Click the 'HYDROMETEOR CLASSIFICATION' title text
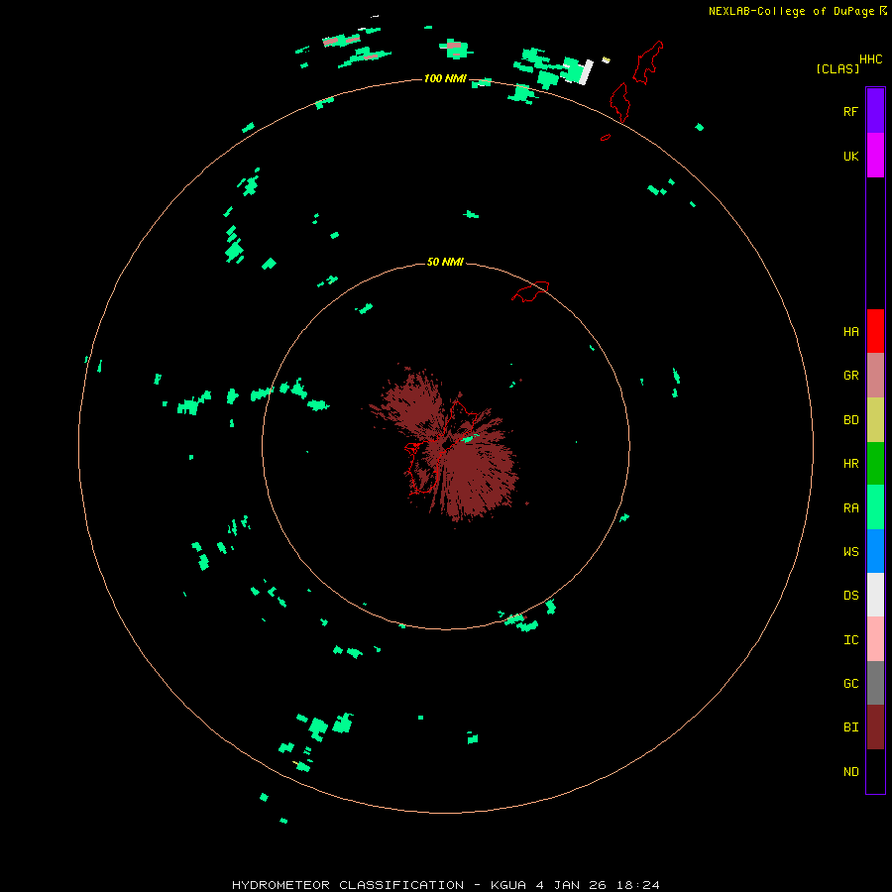Screen dimensions: 892x892 click(348, 885)
